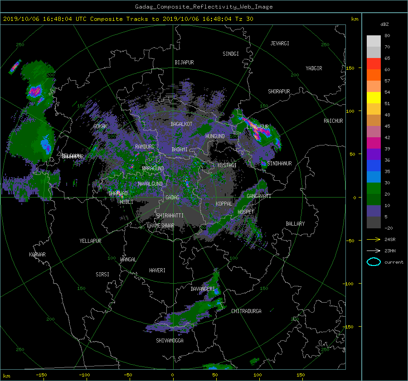Click the JEVARGI city label
The width and height of the screenshot is (408, 381).
click(x=280, y=43)
